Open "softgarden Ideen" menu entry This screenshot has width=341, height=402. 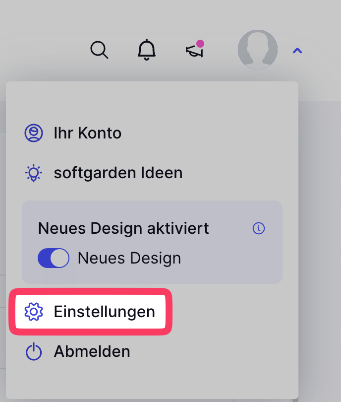[x=118, y=173]
